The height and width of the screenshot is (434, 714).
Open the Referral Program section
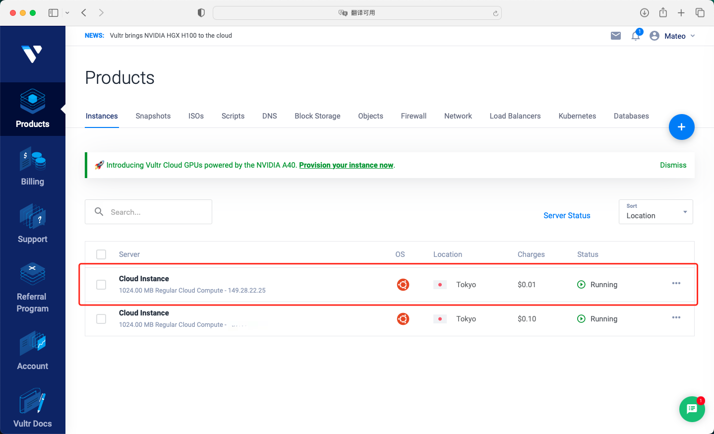coord(33,288)
